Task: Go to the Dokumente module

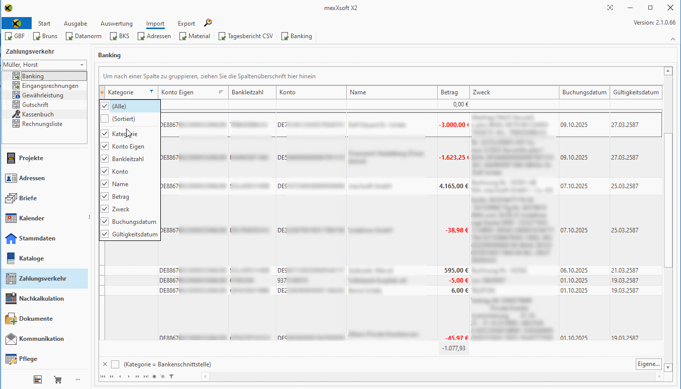Action: pyautogui.click(x=44, y=319)
